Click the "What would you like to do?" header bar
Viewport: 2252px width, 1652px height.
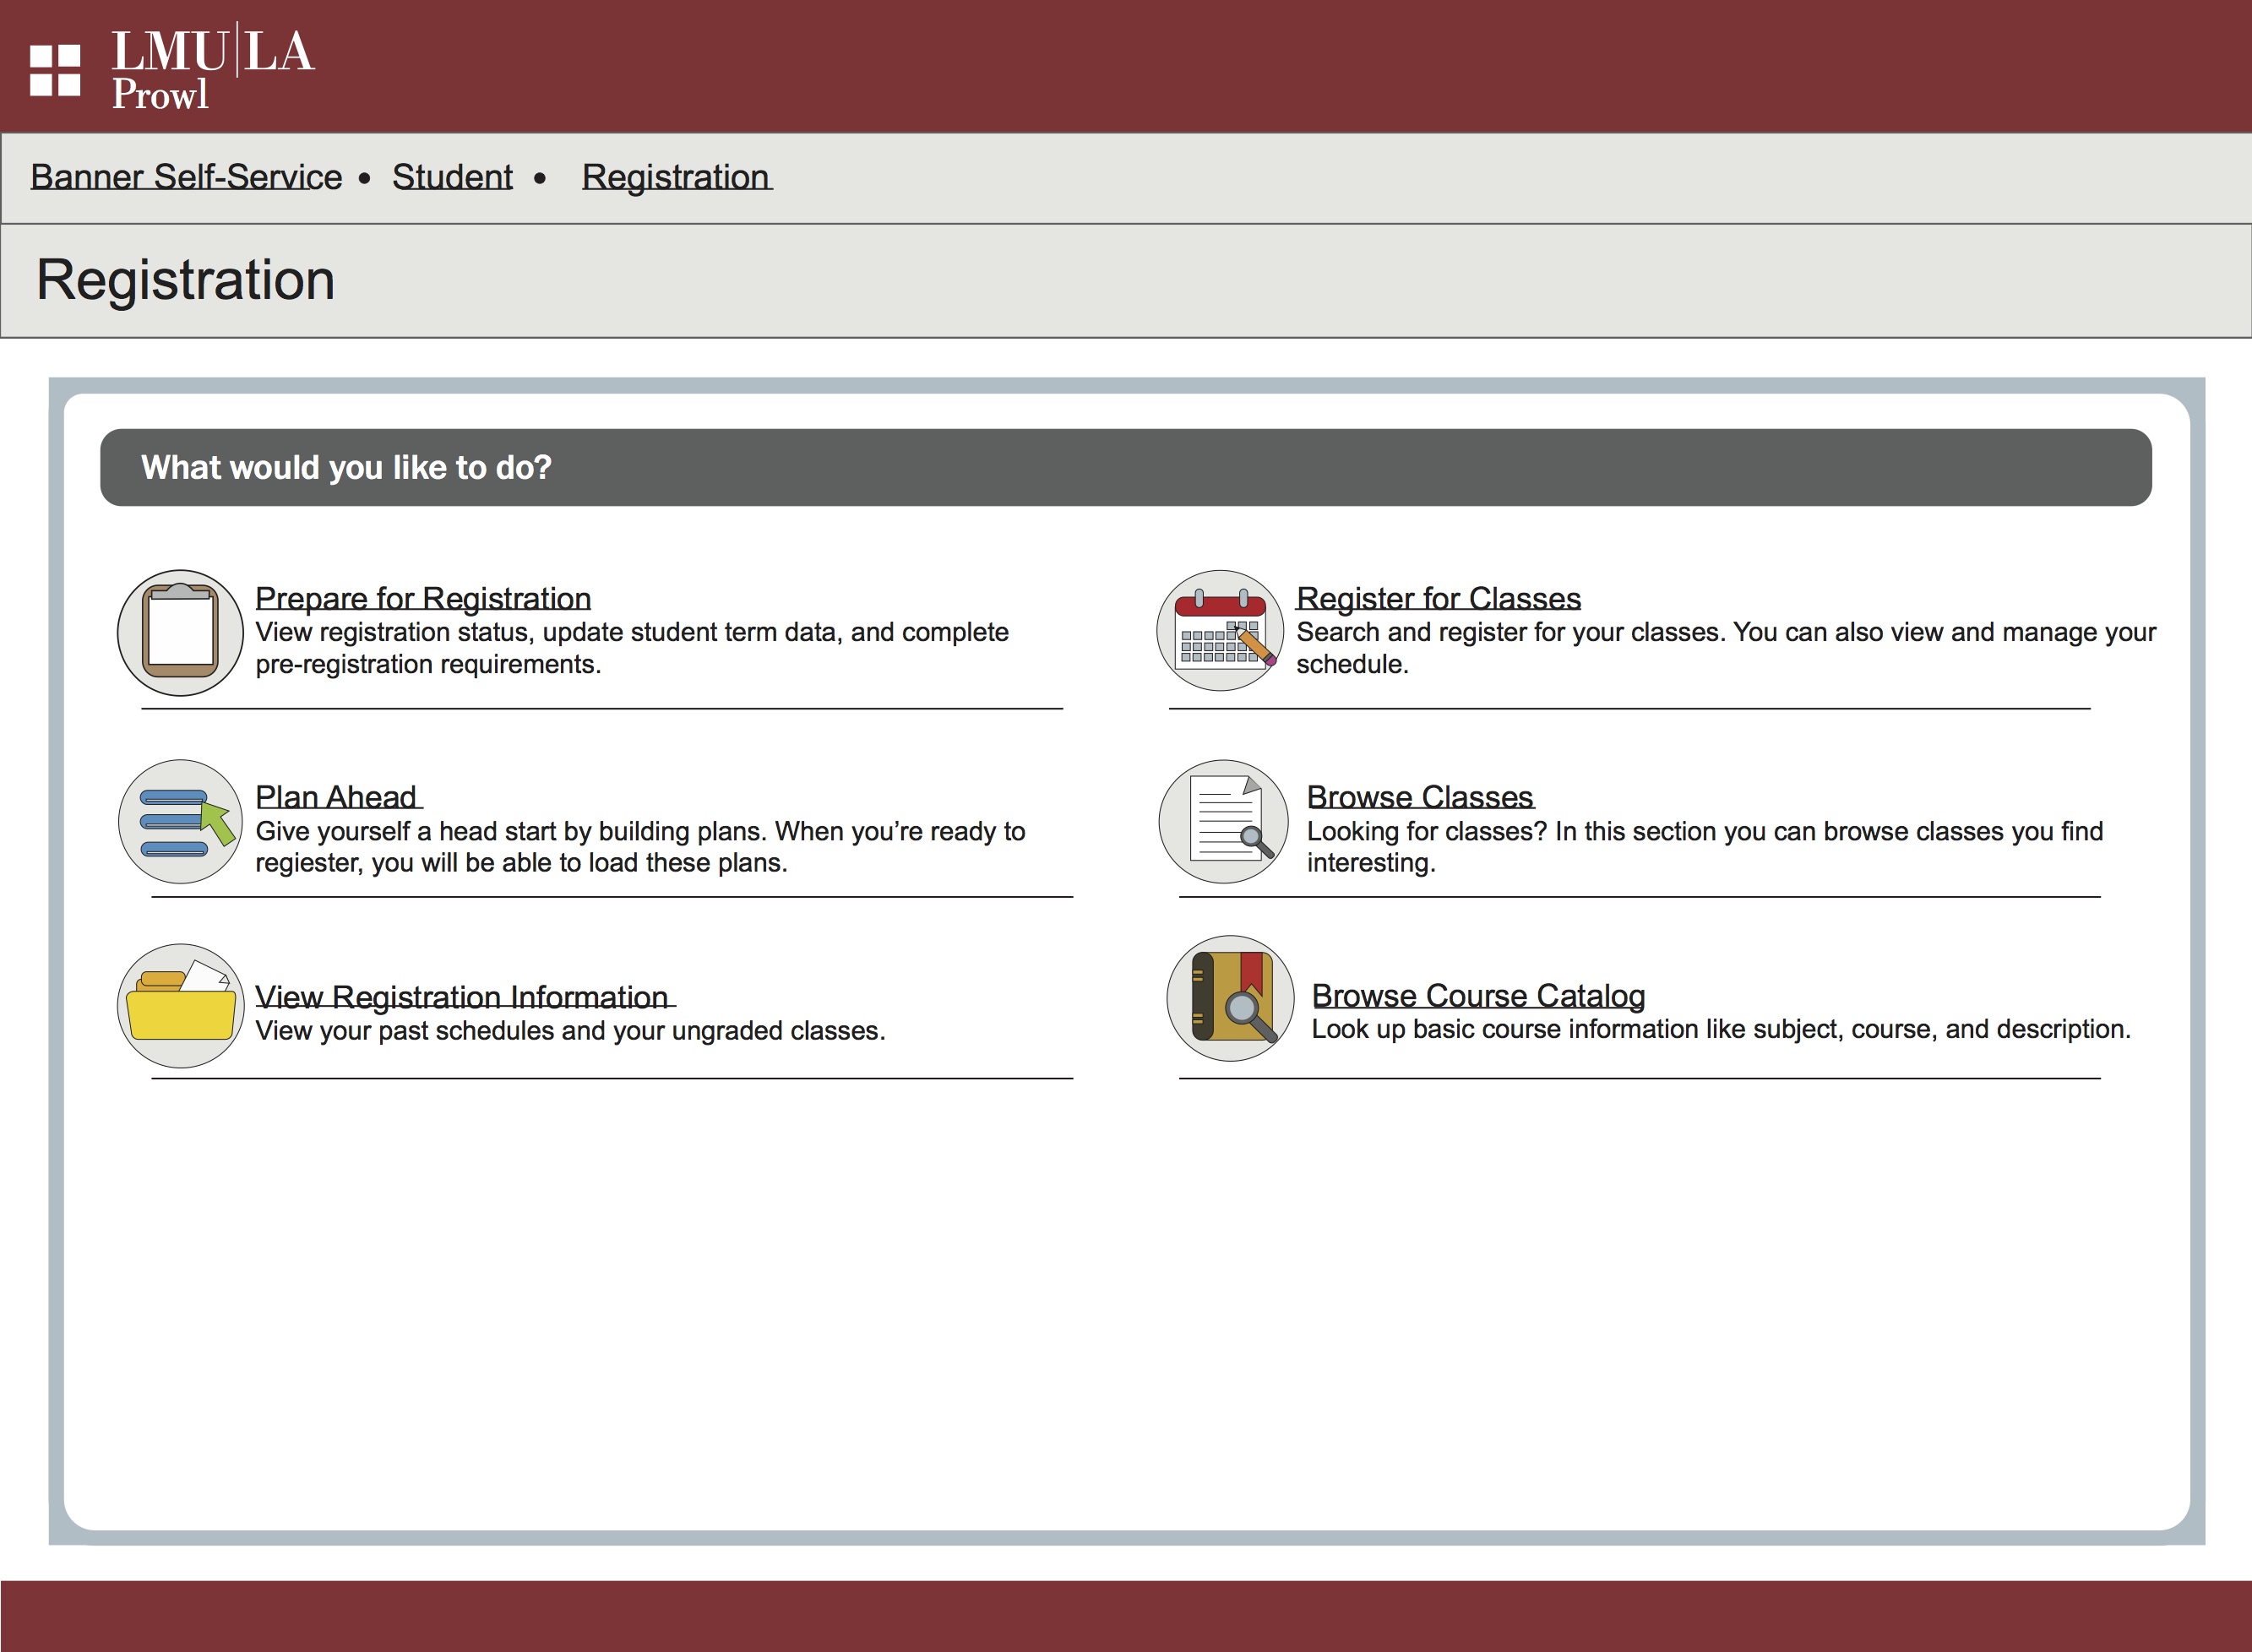1125,468
